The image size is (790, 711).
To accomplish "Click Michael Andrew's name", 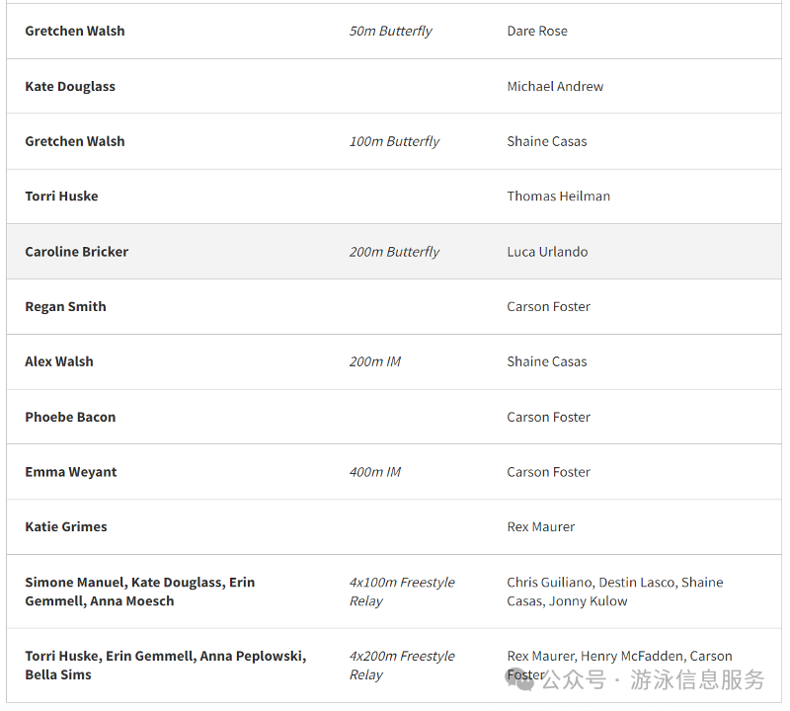I will point(555,86).
